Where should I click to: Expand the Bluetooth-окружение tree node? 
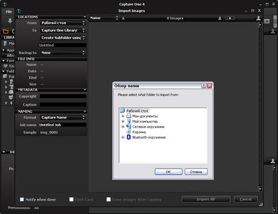(123, 137)
